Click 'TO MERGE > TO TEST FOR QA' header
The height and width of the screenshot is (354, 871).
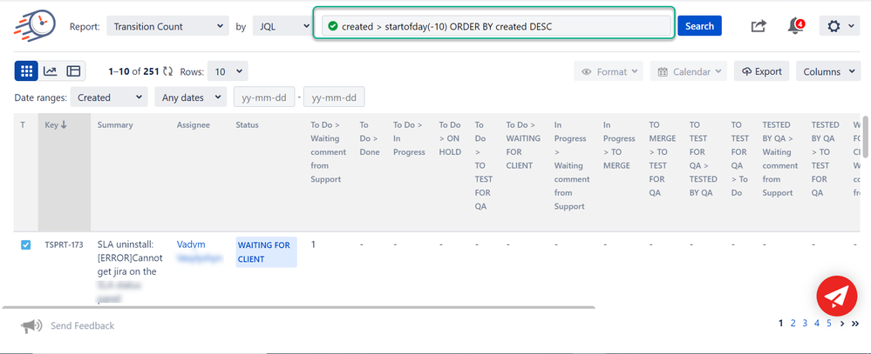pos(662,158)
